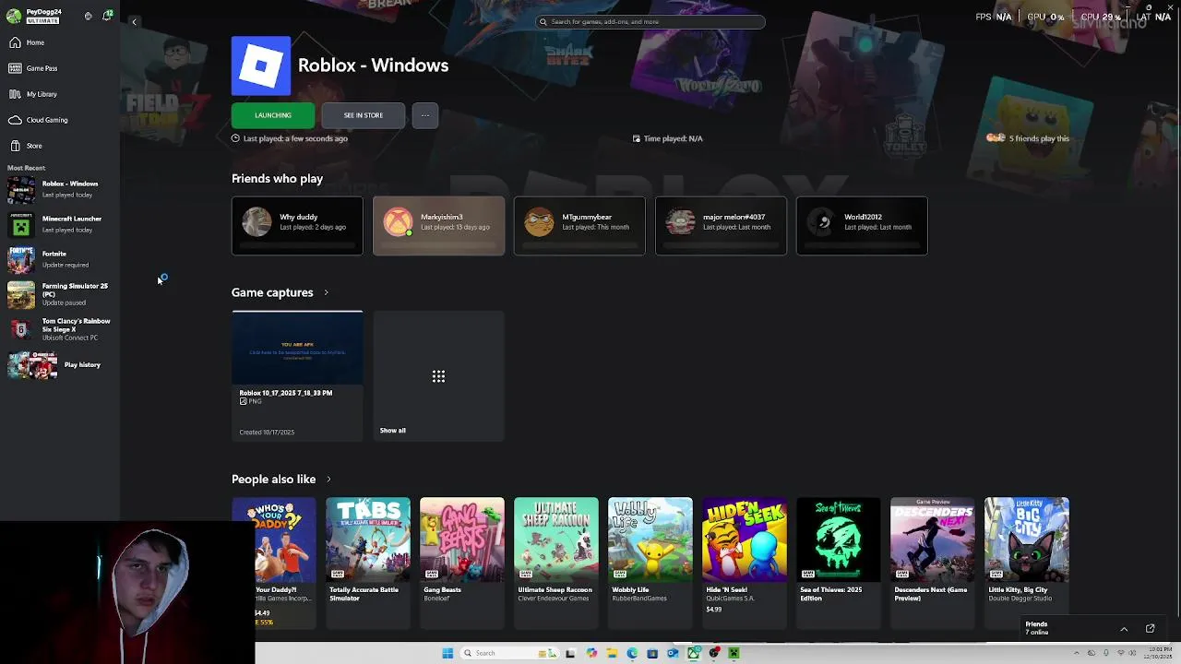1181x664 pixels.
Task: Click the game search field
Action: coord(650,21)
